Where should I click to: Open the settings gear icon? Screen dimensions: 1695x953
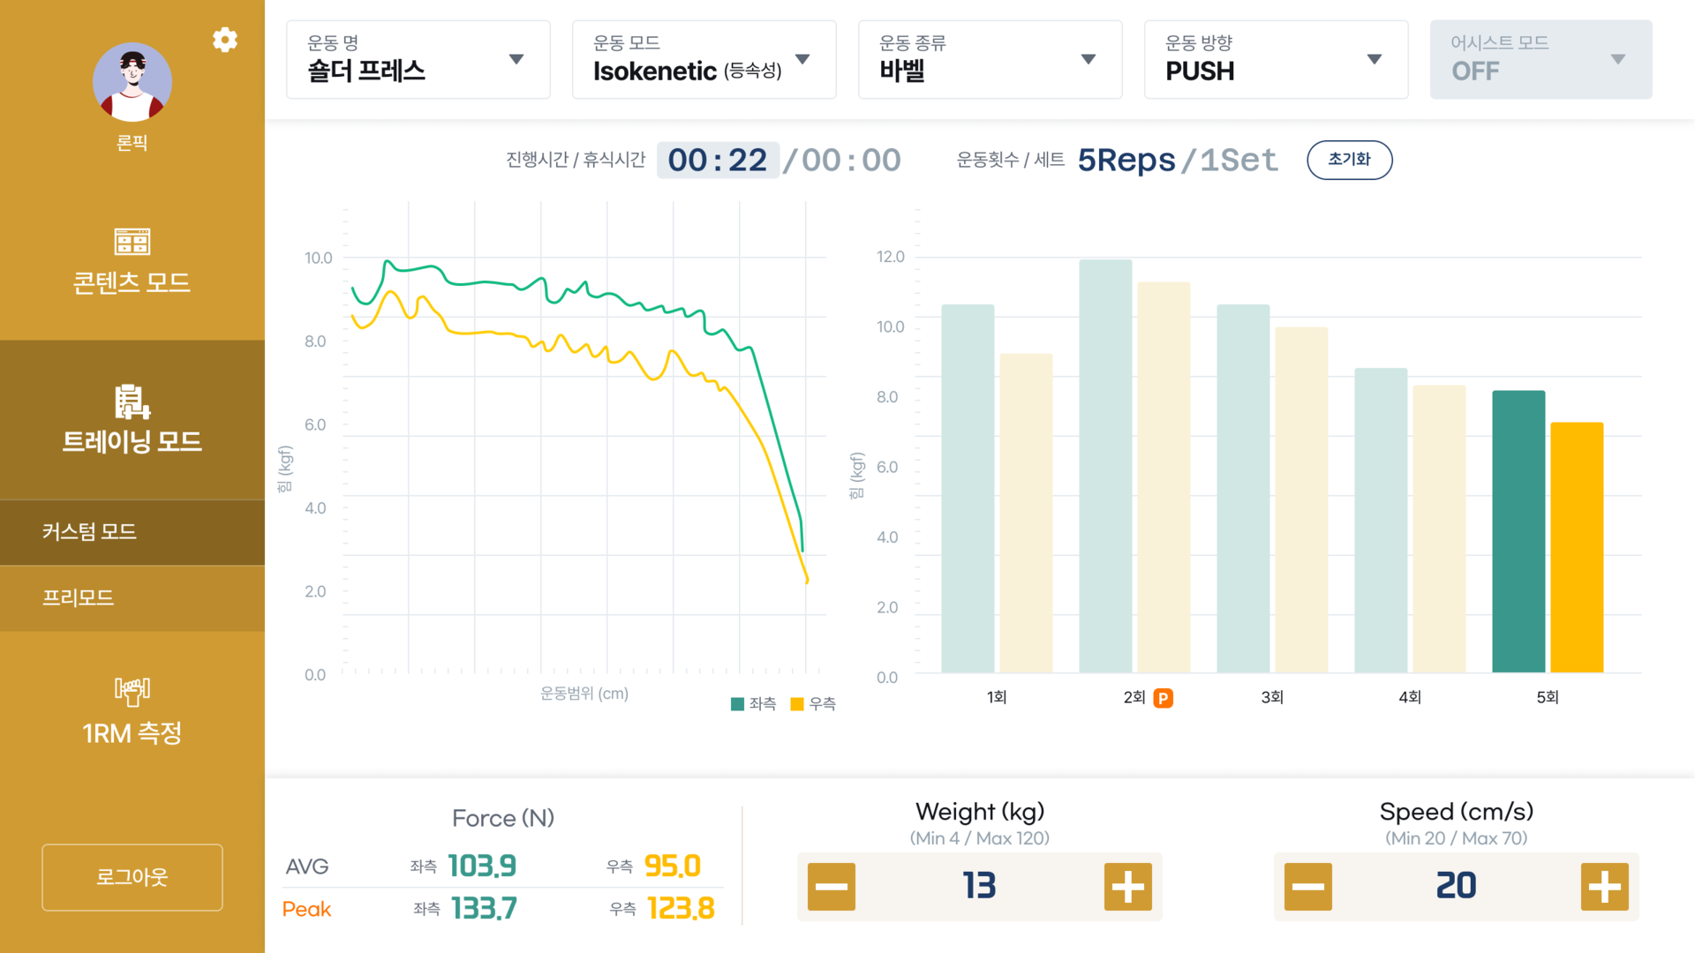pos(225,40)
